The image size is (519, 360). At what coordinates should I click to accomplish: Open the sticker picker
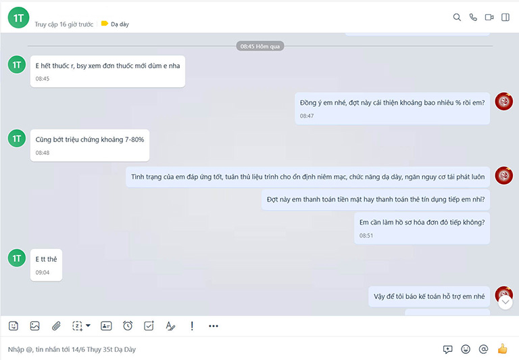pyautogui.click(x=14, y=326)
